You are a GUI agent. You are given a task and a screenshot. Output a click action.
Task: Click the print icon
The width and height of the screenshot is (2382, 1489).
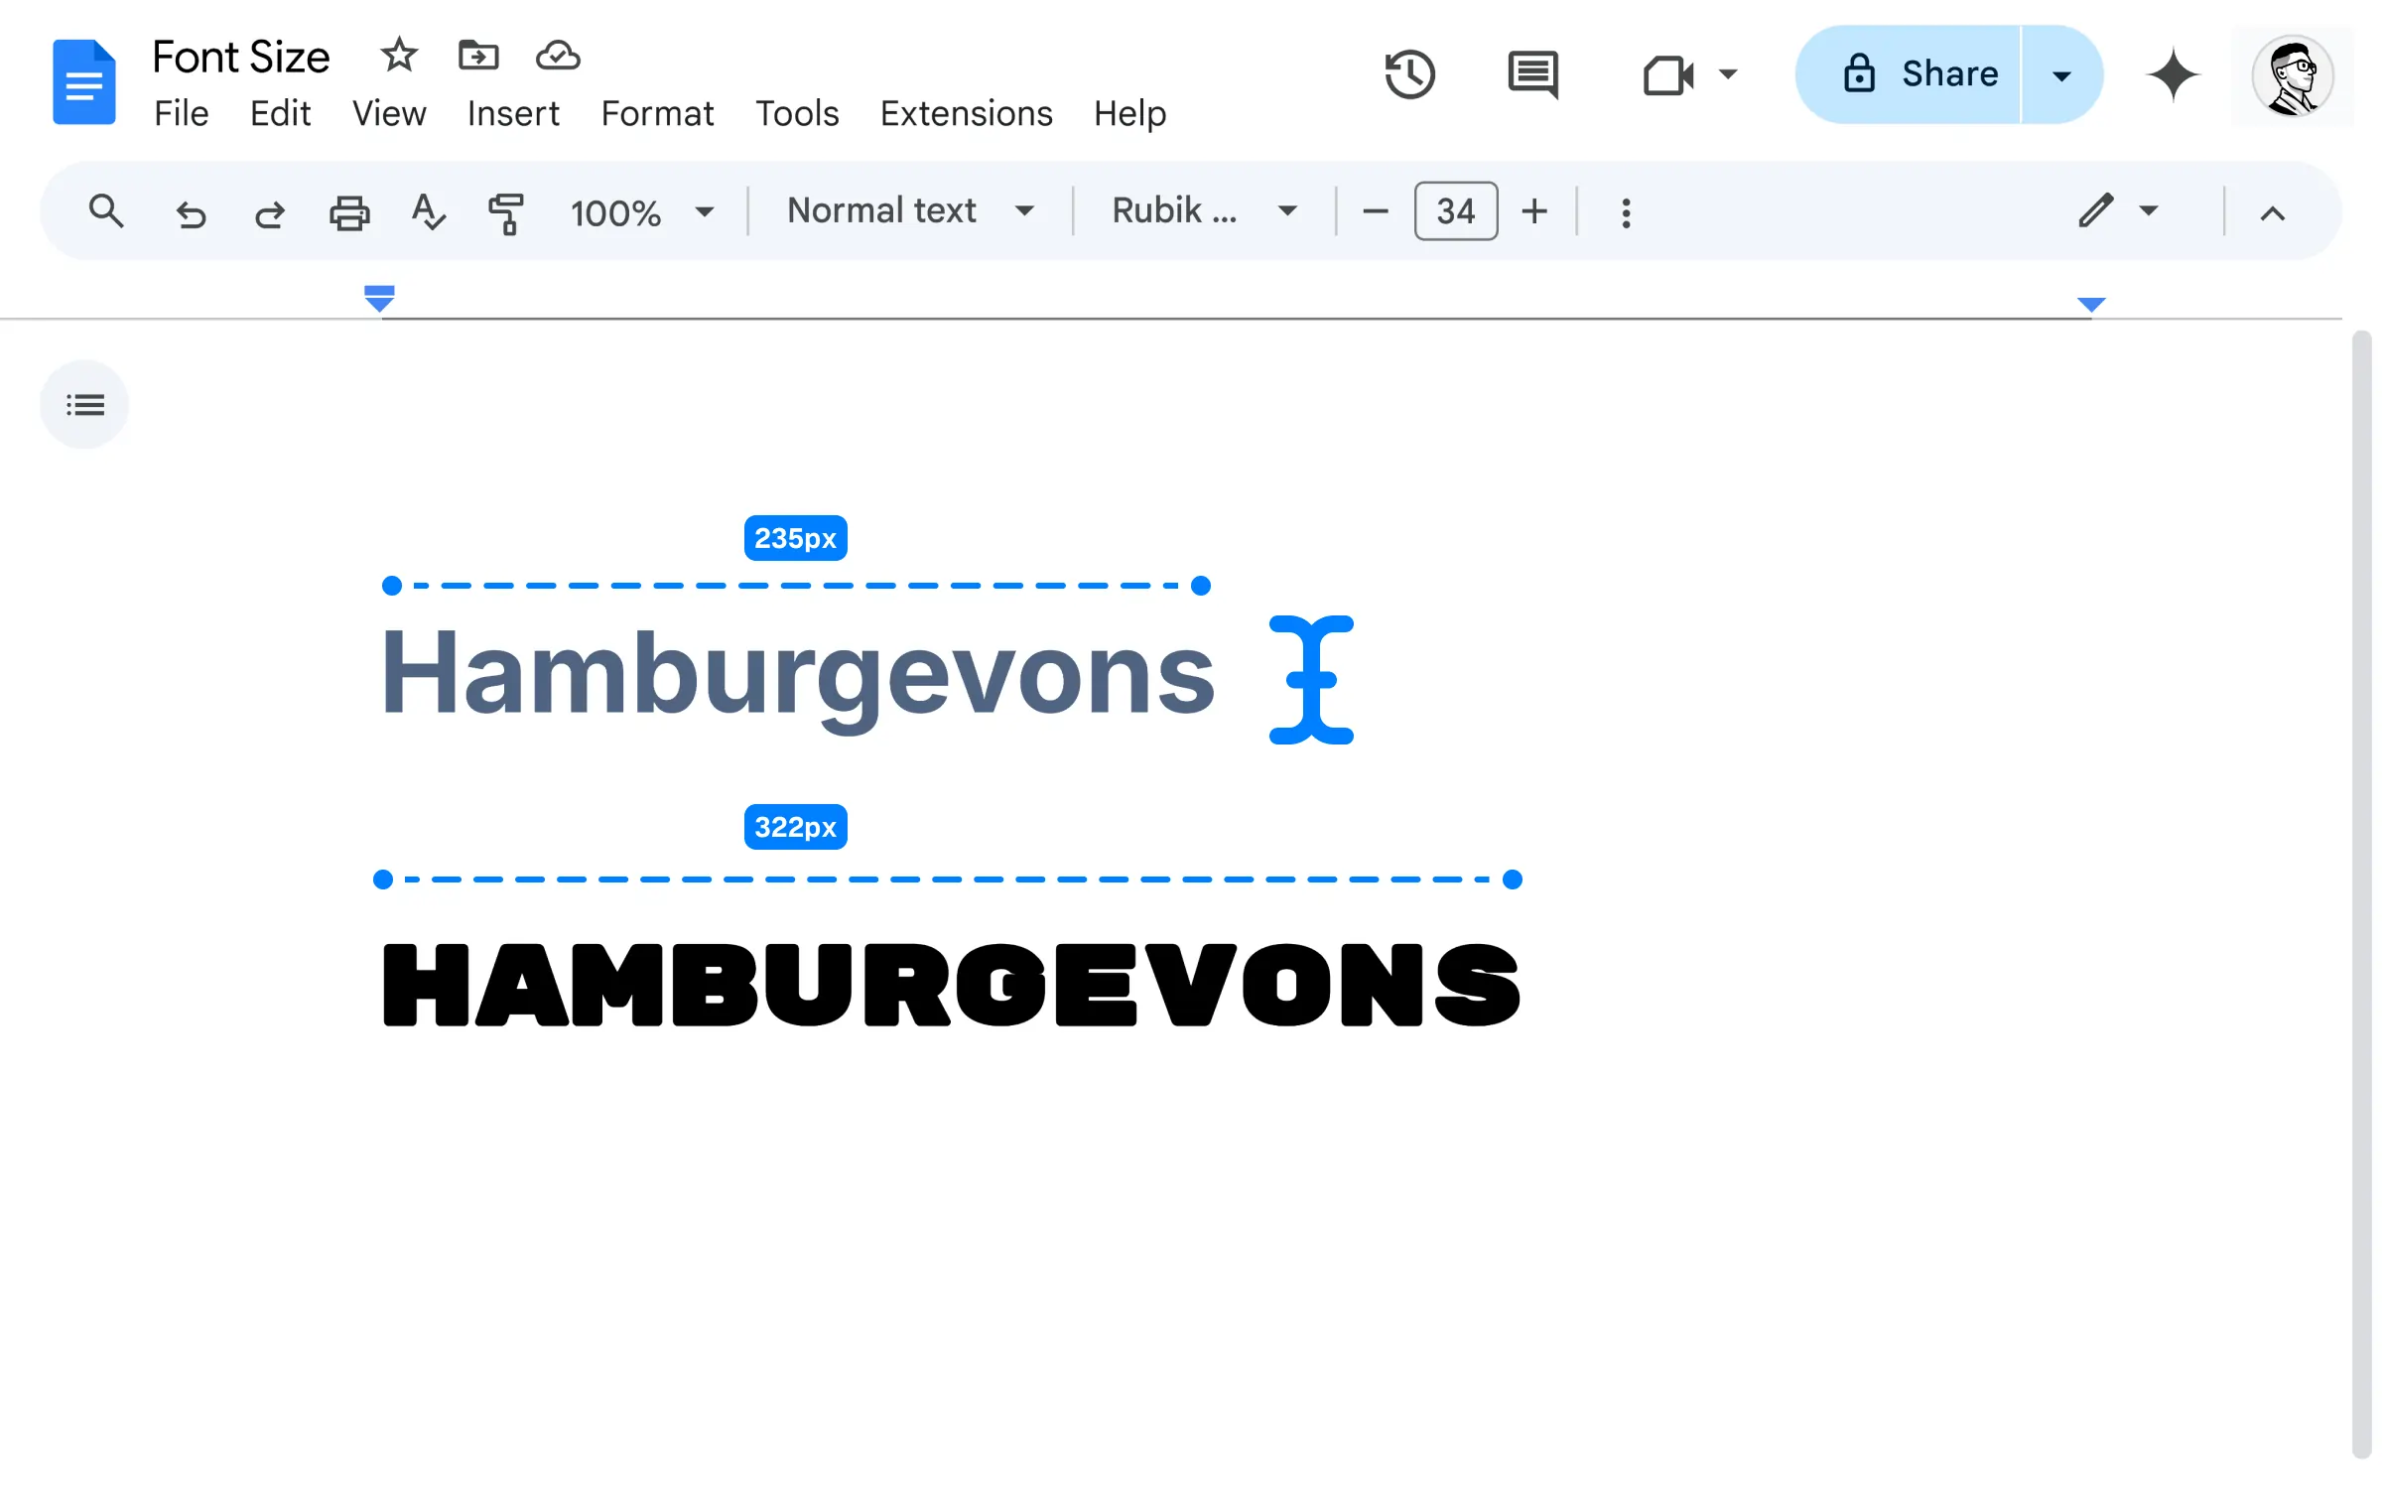pyautogui.click(x=349, y=209)
